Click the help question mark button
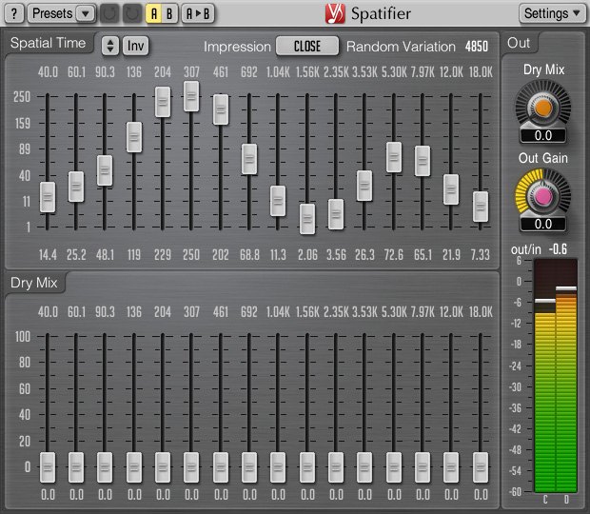The height and width of the screenshot is (514, 590). point(14,13)
